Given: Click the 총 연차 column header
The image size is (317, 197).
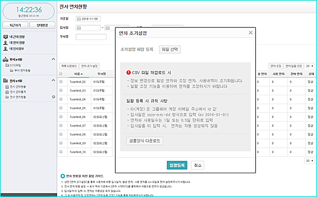Looking at the screenshot, I should tap(262, 74).
